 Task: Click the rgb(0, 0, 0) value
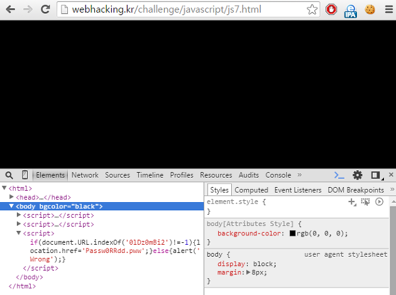coord(322,233)
